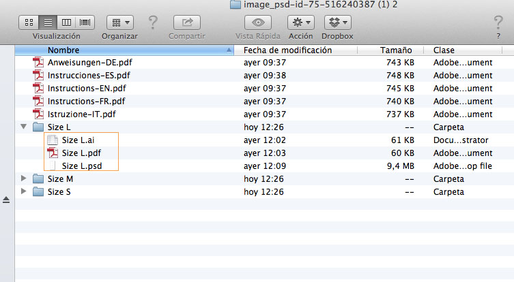Viewport: 514px width, 282px height.
Task: Sort by Nombre column header
Action: pos(124,50)
